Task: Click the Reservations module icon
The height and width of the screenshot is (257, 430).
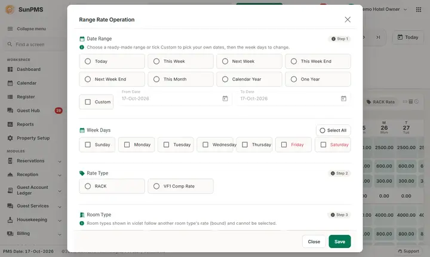Action: [x=10, y=161]
